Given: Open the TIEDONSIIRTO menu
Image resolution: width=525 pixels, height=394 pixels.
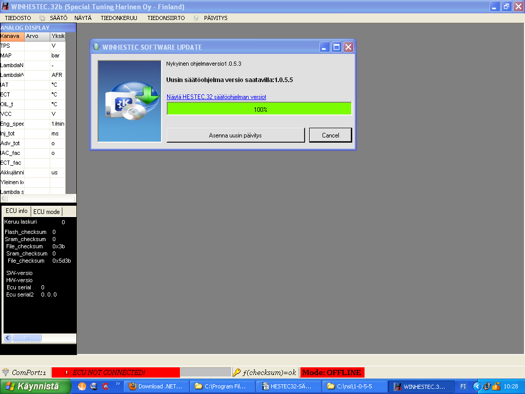Looking at the screenshot, I should [166, 18].
